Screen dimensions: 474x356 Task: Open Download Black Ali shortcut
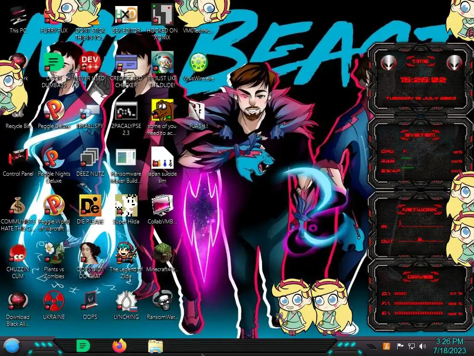point(18,309)
